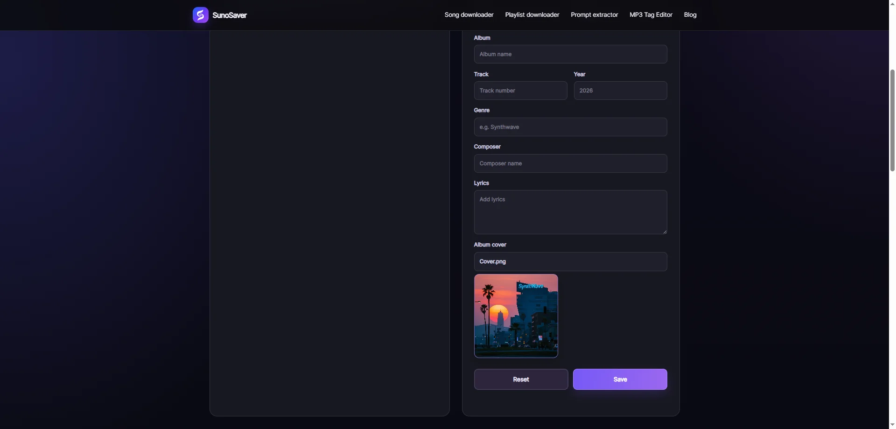The height and width of the screenshot is (429, 896).
Task: Go to Playlist downloader
Action: pyautogui.click(x=532, y=15)
